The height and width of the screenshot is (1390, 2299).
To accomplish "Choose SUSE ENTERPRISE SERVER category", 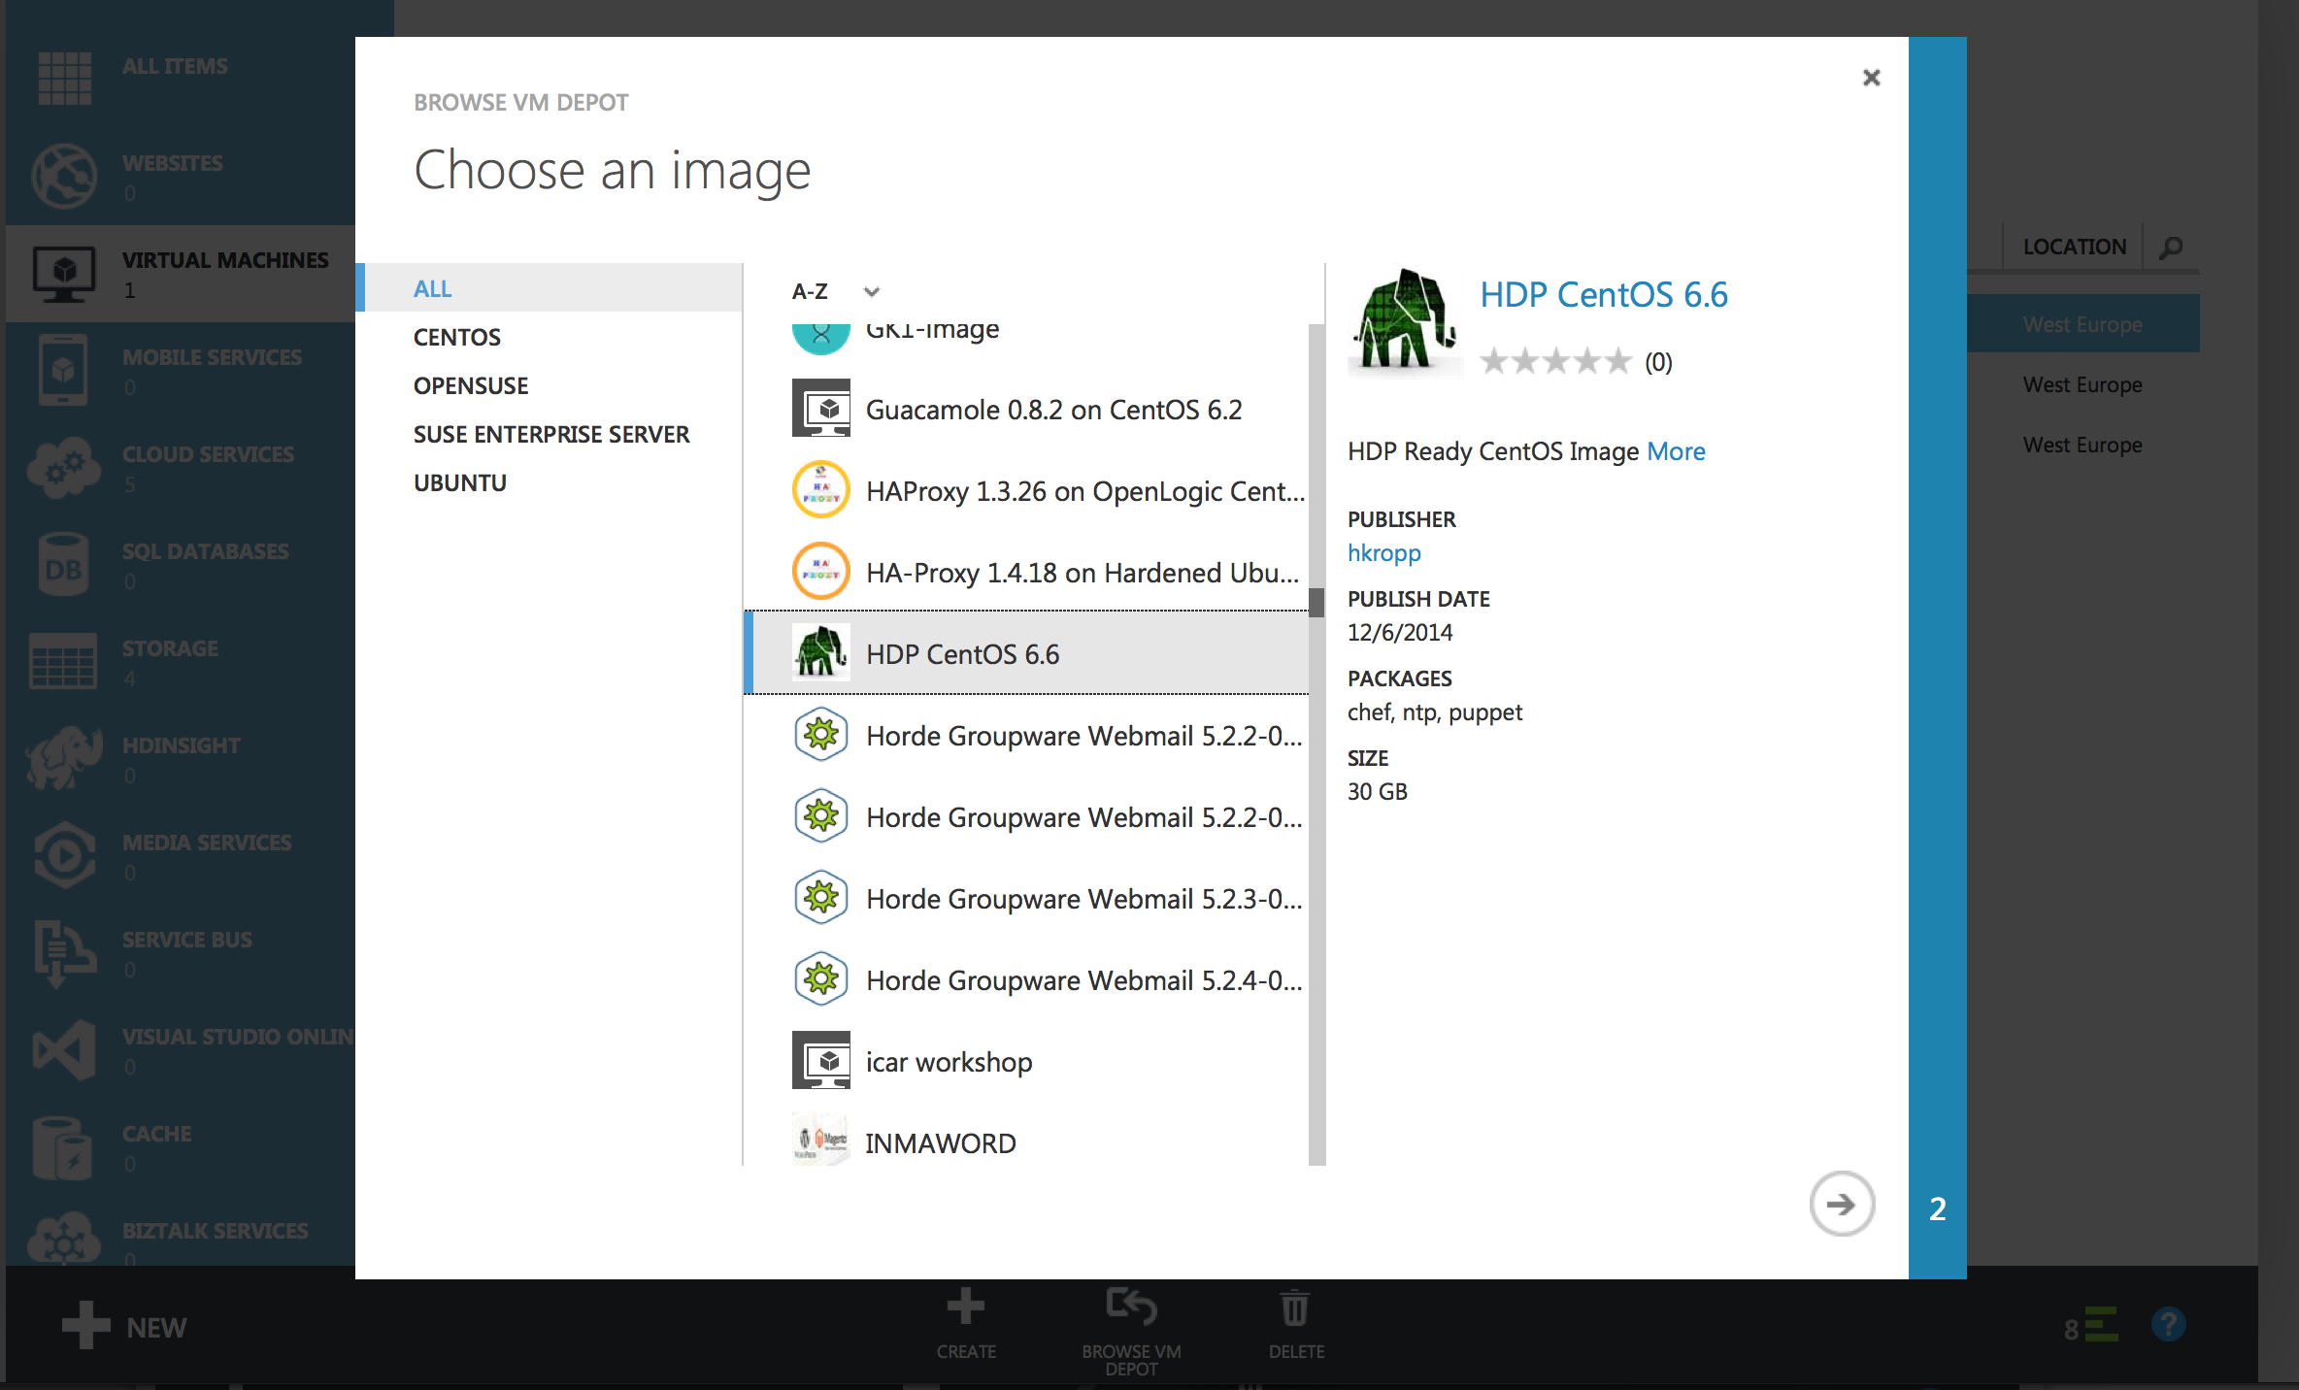I will point(550,434).
